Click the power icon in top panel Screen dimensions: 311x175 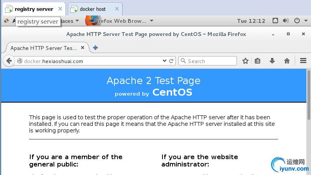tap(297, 21)
